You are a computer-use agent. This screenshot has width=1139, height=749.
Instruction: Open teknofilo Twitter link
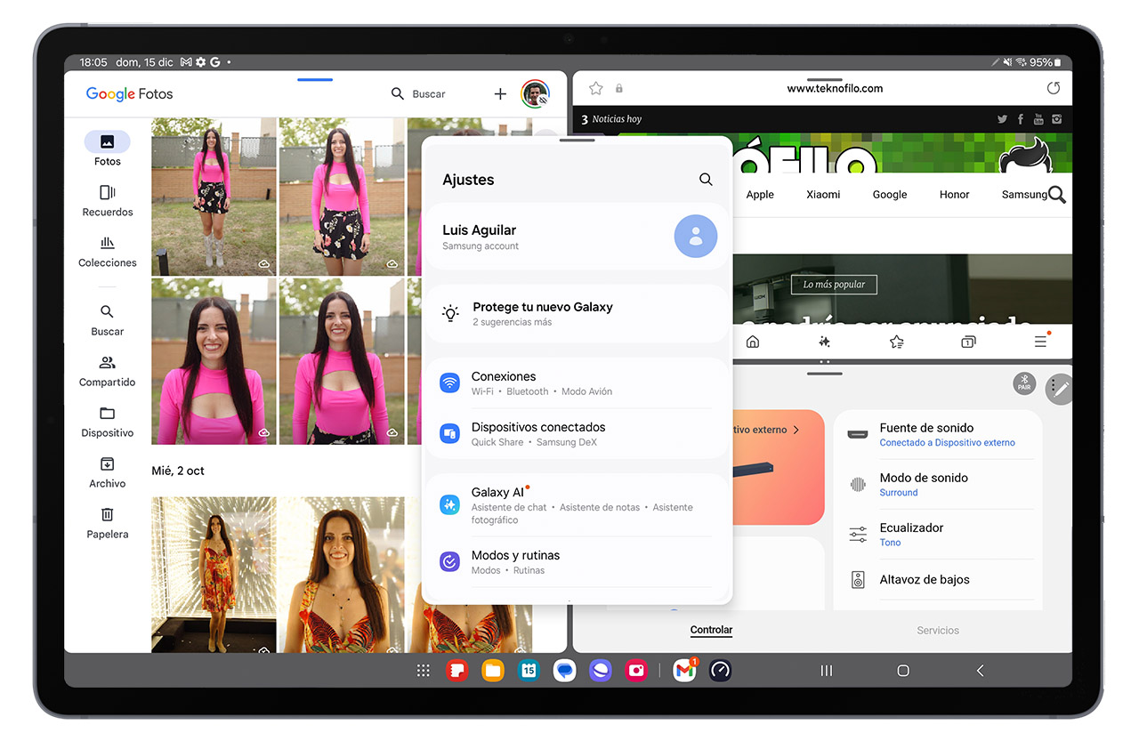pos(1003,119)
